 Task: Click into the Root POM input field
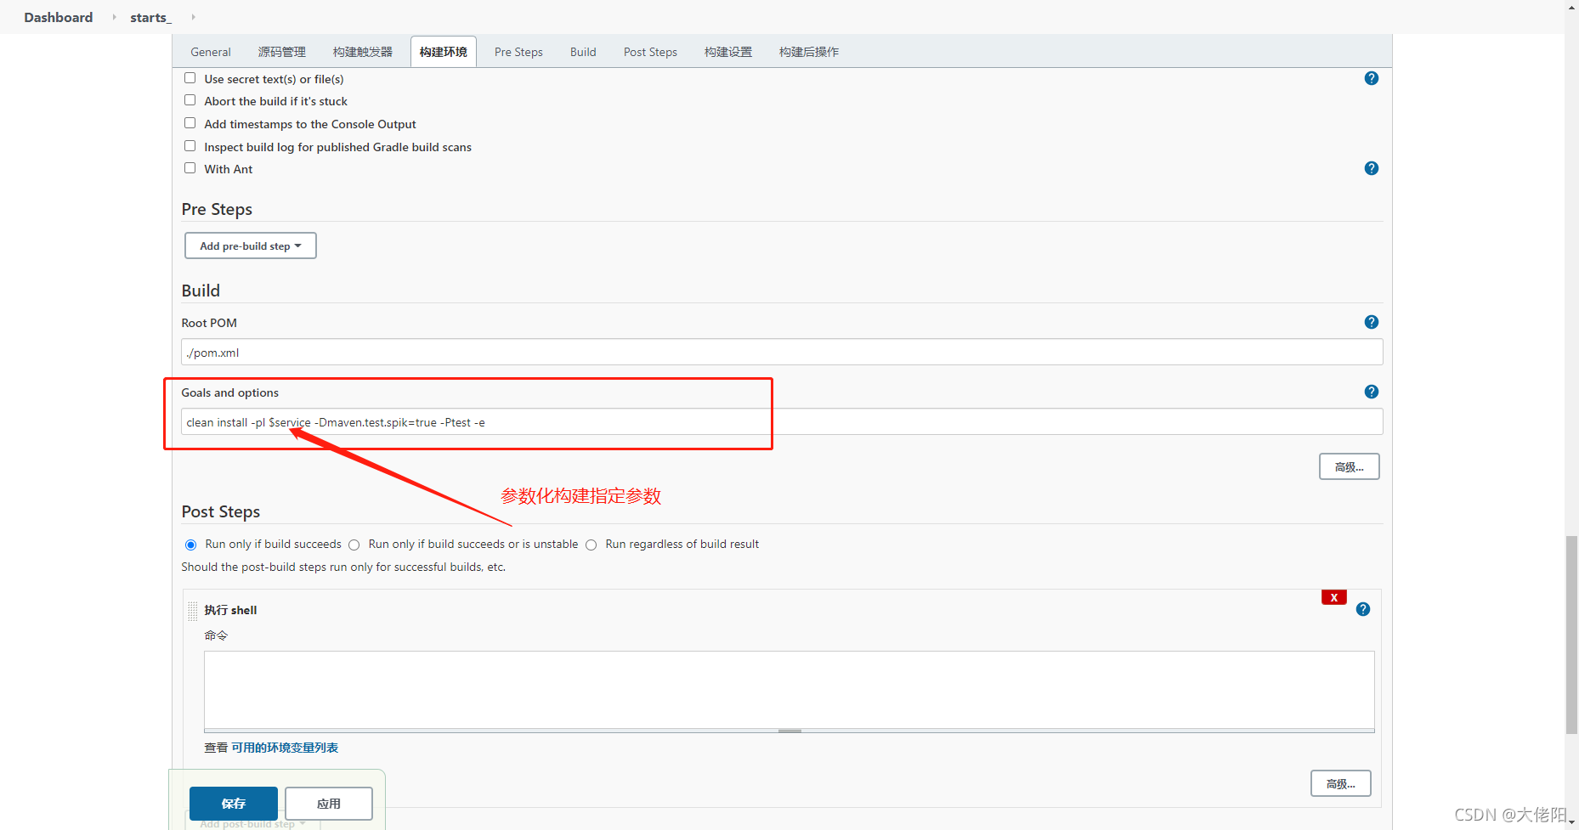coord(782,352)
